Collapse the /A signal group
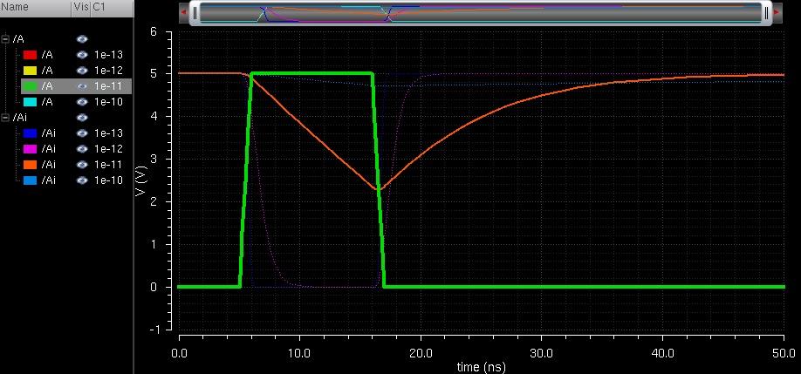This screenshot has height=374, width=801. click(x=6, y=39)
